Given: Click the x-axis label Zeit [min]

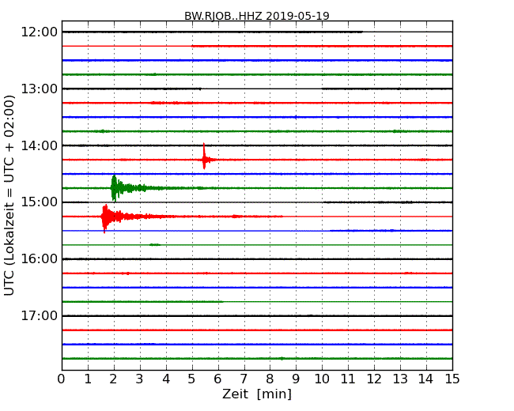Looking at the screenshot, I should click(x=257, y=394).
